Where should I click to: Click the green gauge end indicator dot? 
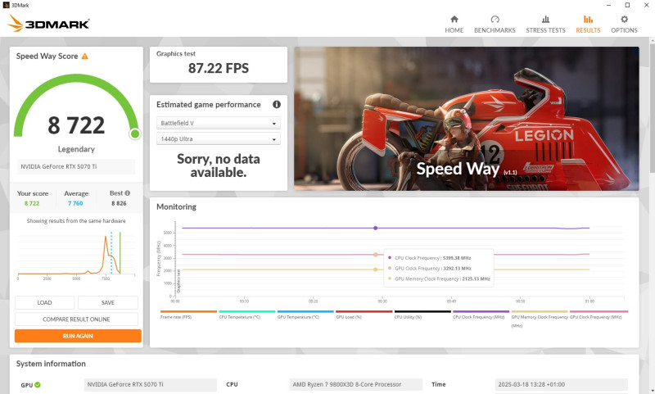[135, 134]
